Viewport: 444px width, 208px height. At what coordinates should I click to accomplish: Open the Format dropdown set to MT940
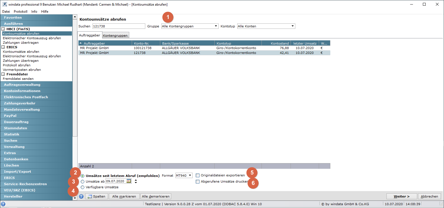pyautogui.click(x=184, y=176)
